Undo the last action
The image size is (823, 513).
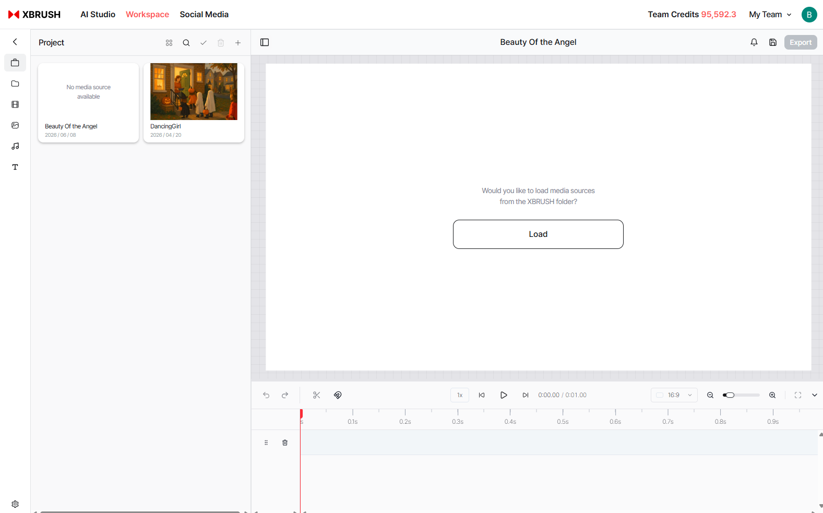point(266,395)
